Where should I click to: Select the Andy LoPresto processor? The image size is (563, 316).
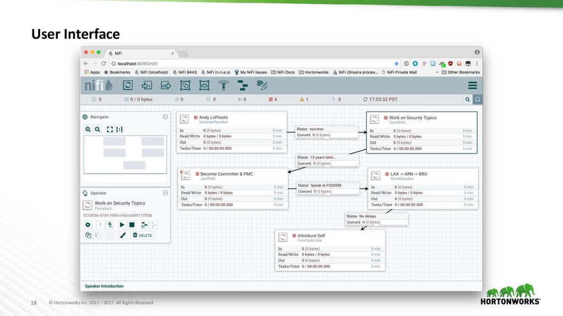pyautogui.click(x=231, y=132)
